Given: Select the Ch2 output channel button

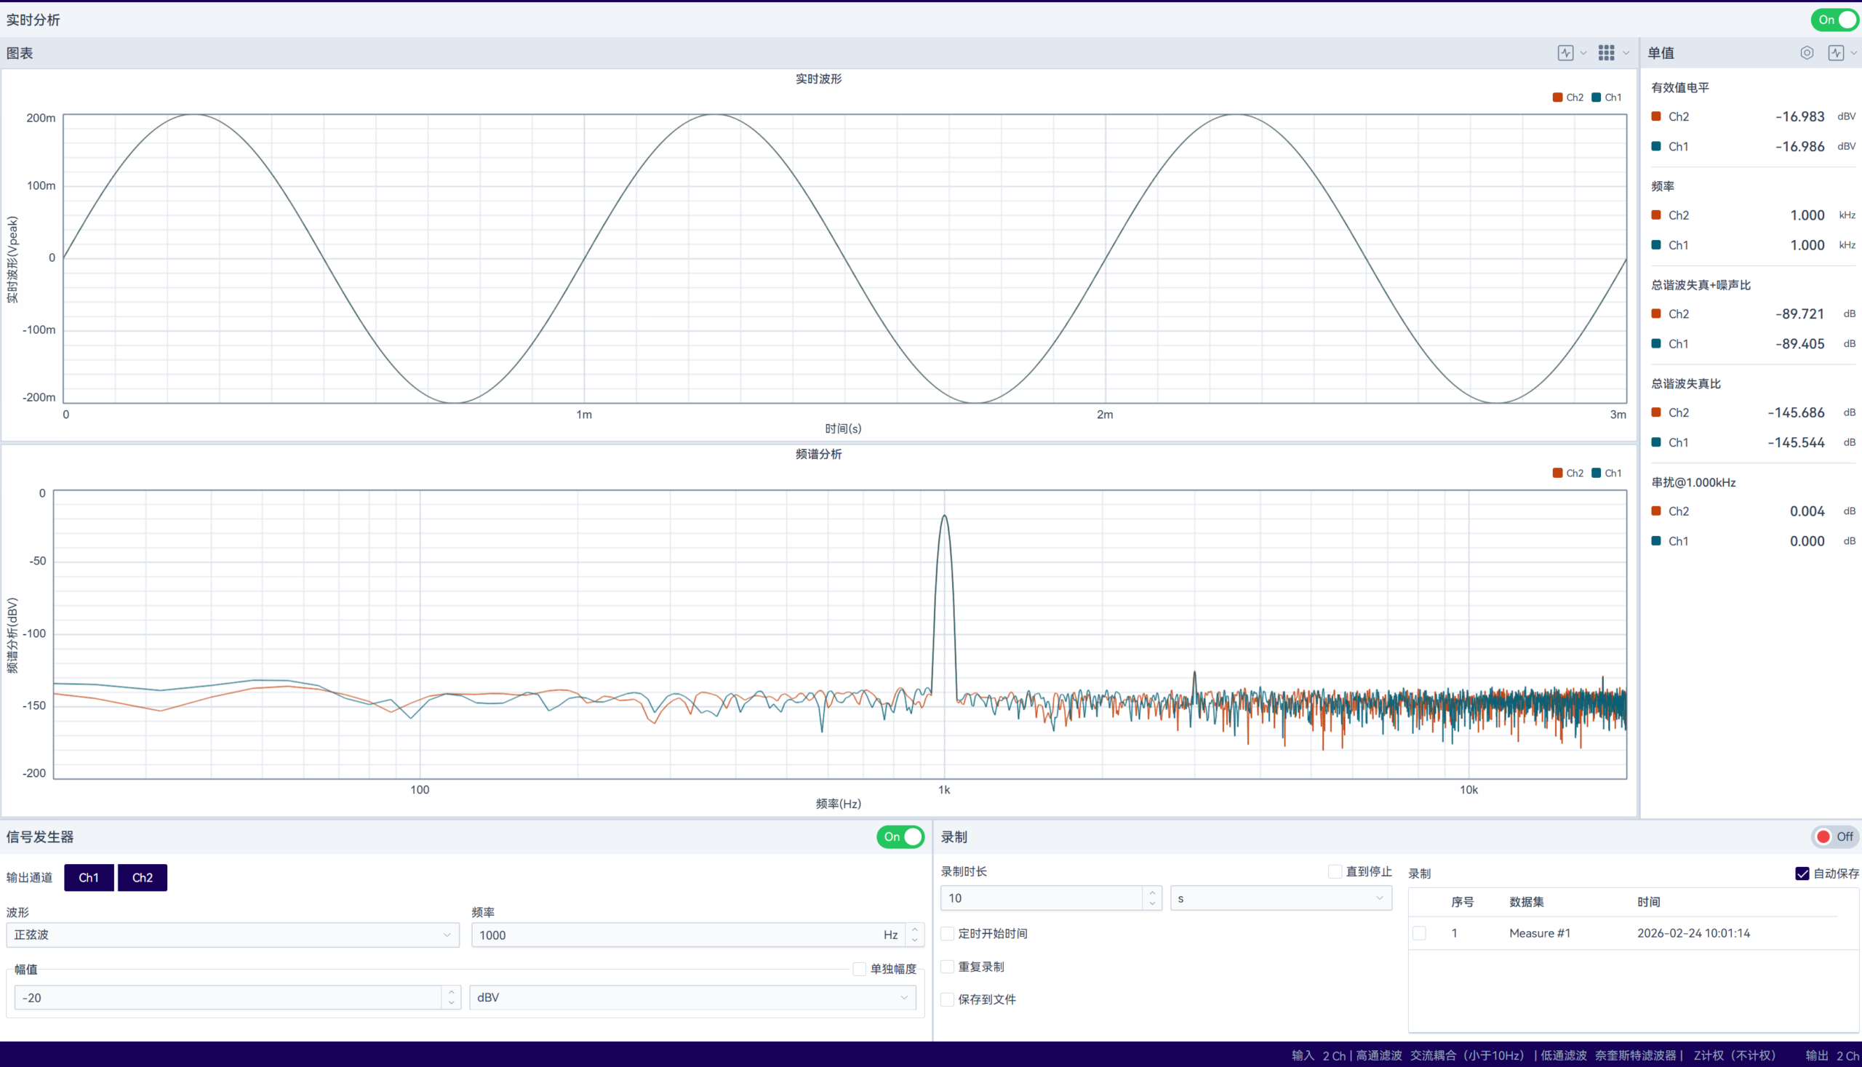Looking at the screenshot, I should (x=142, y=878).
